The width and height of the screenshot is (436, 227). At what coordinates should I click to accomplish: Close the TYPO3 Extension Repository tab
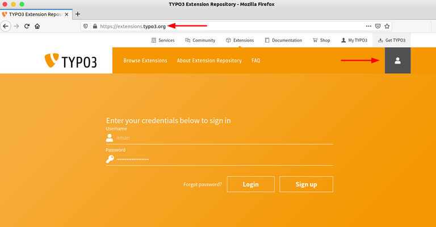[x=66, y=14]
